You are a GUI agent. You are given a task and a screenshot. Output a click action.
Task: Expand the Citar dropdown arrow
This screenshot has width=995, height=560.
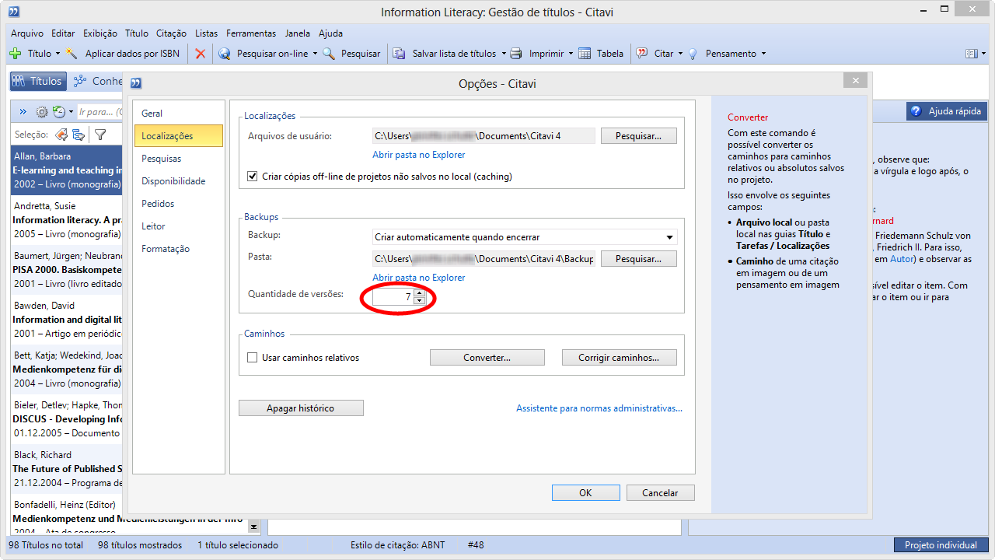click(680, 54)
